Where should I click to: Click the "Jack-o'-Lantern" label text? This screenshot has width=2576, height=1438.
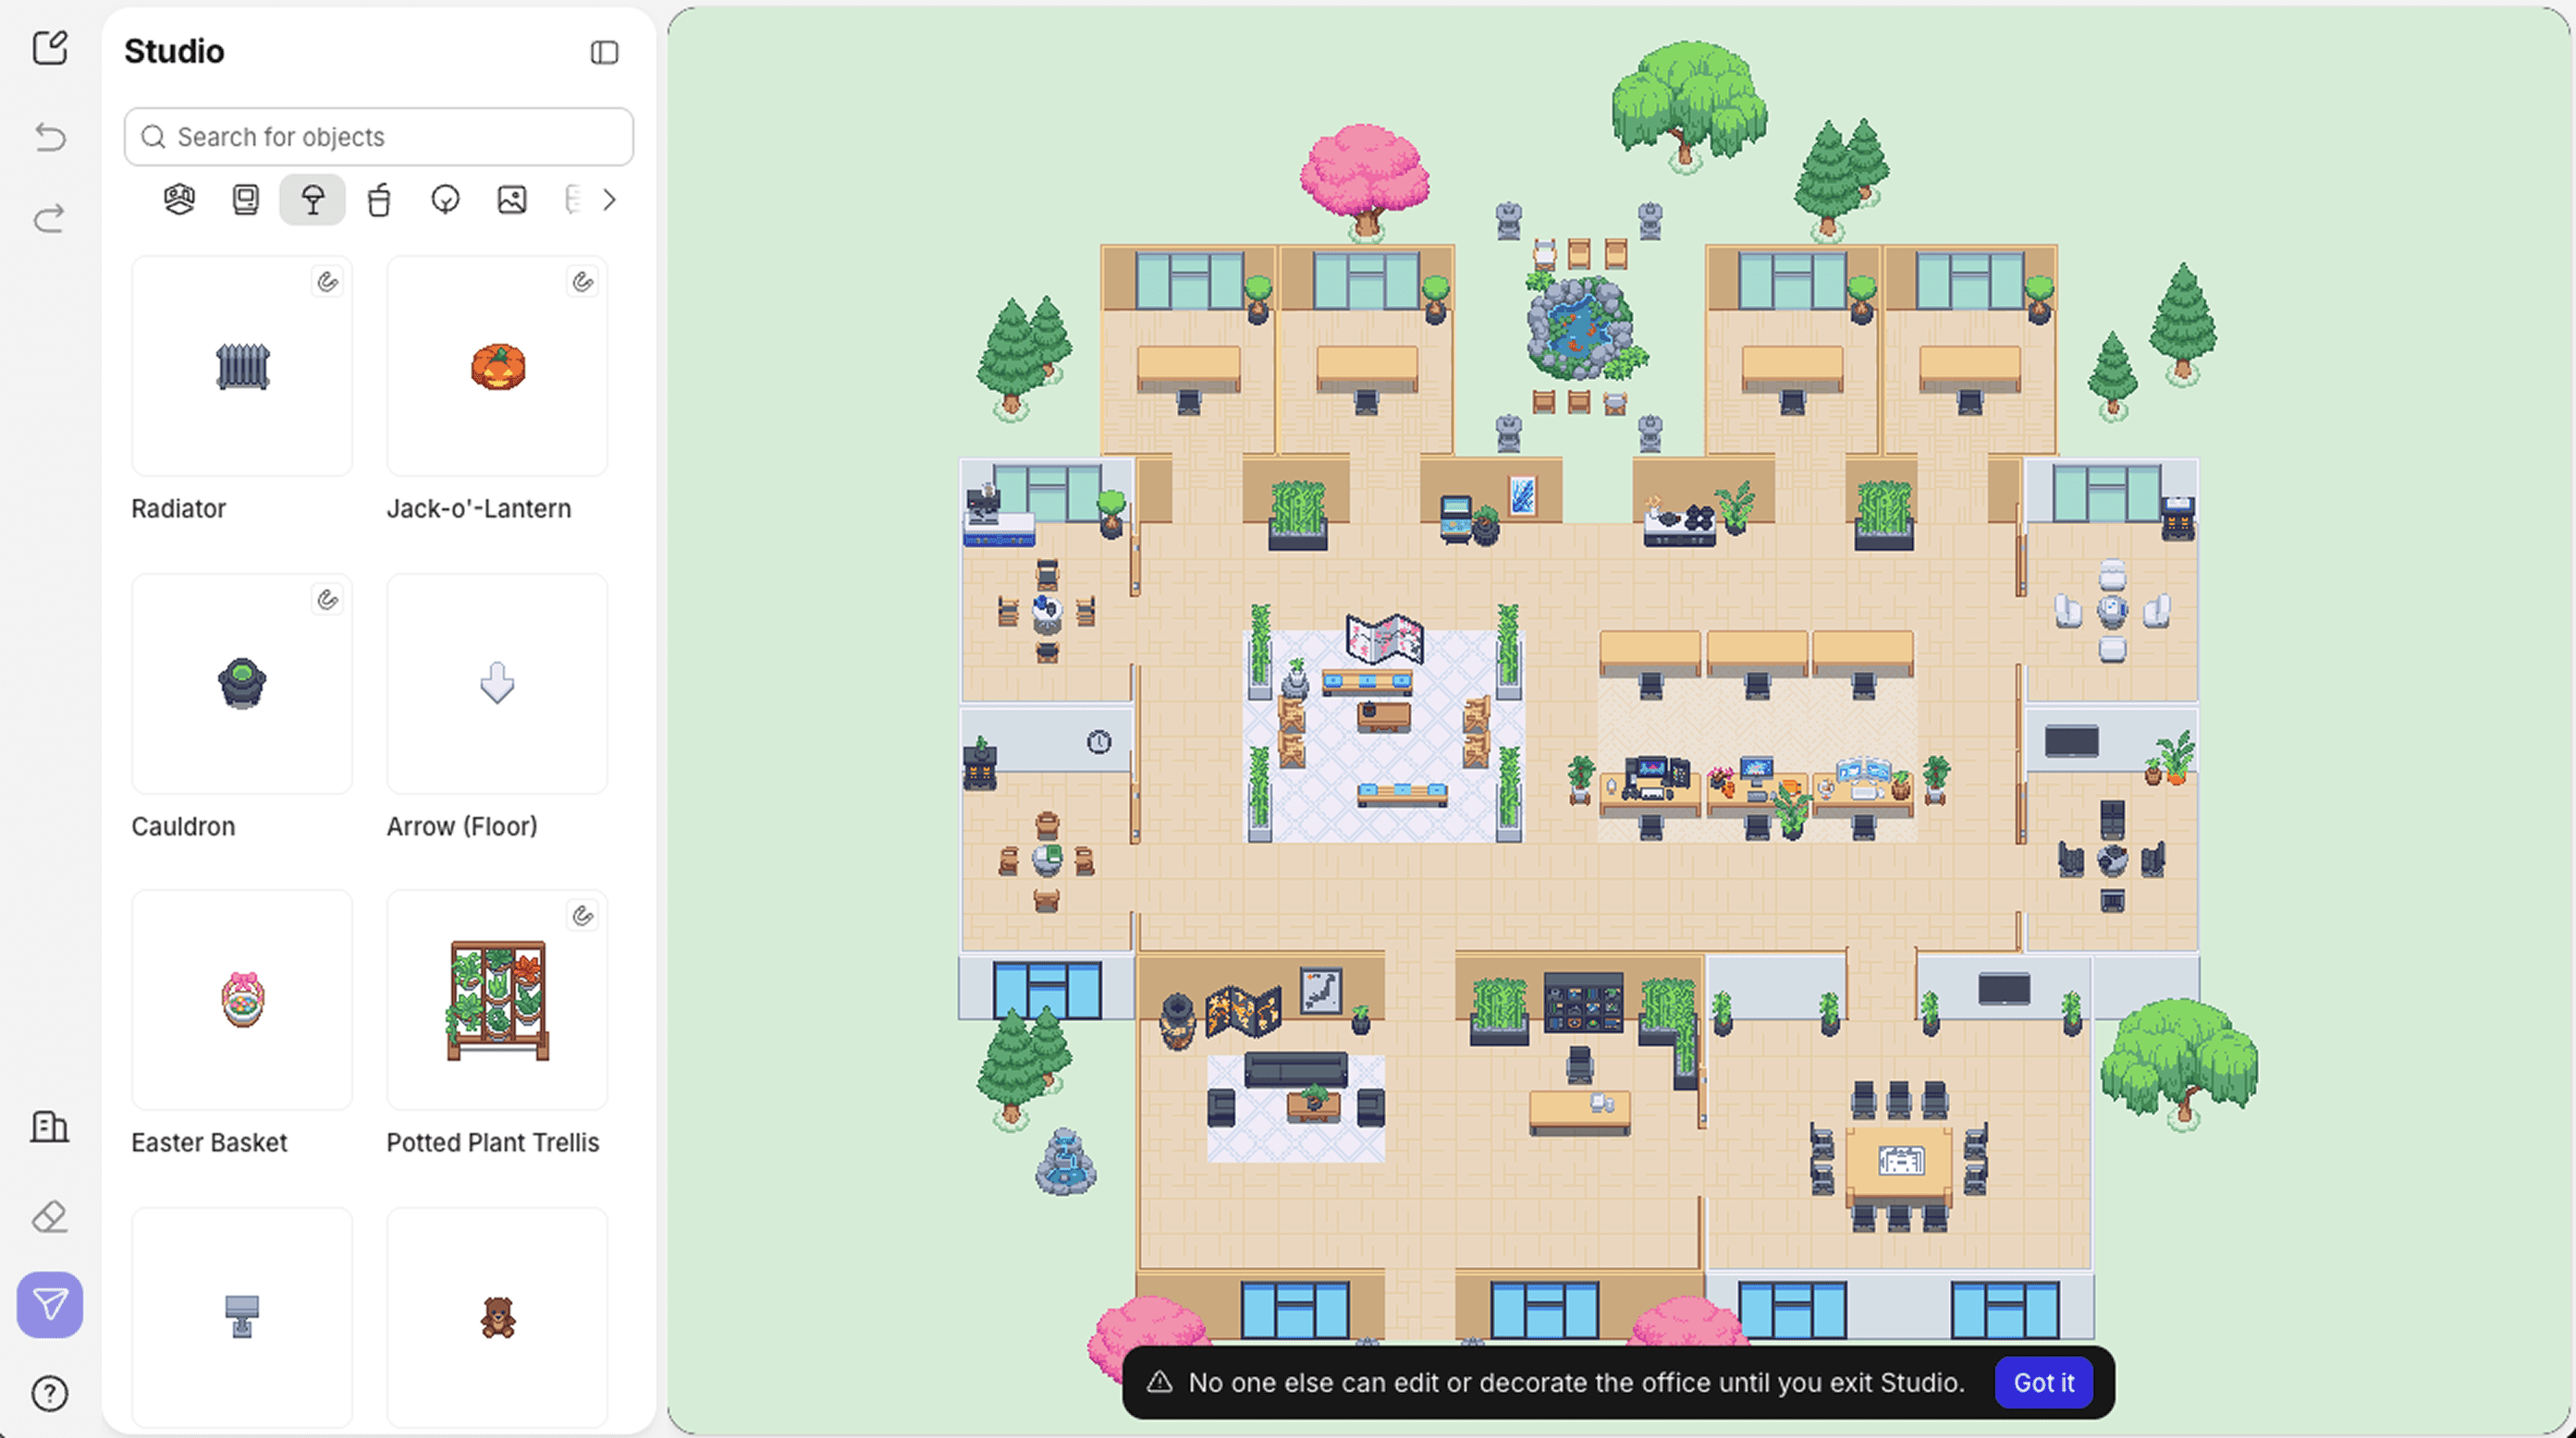pyautogui.click(x=479, y=508)
